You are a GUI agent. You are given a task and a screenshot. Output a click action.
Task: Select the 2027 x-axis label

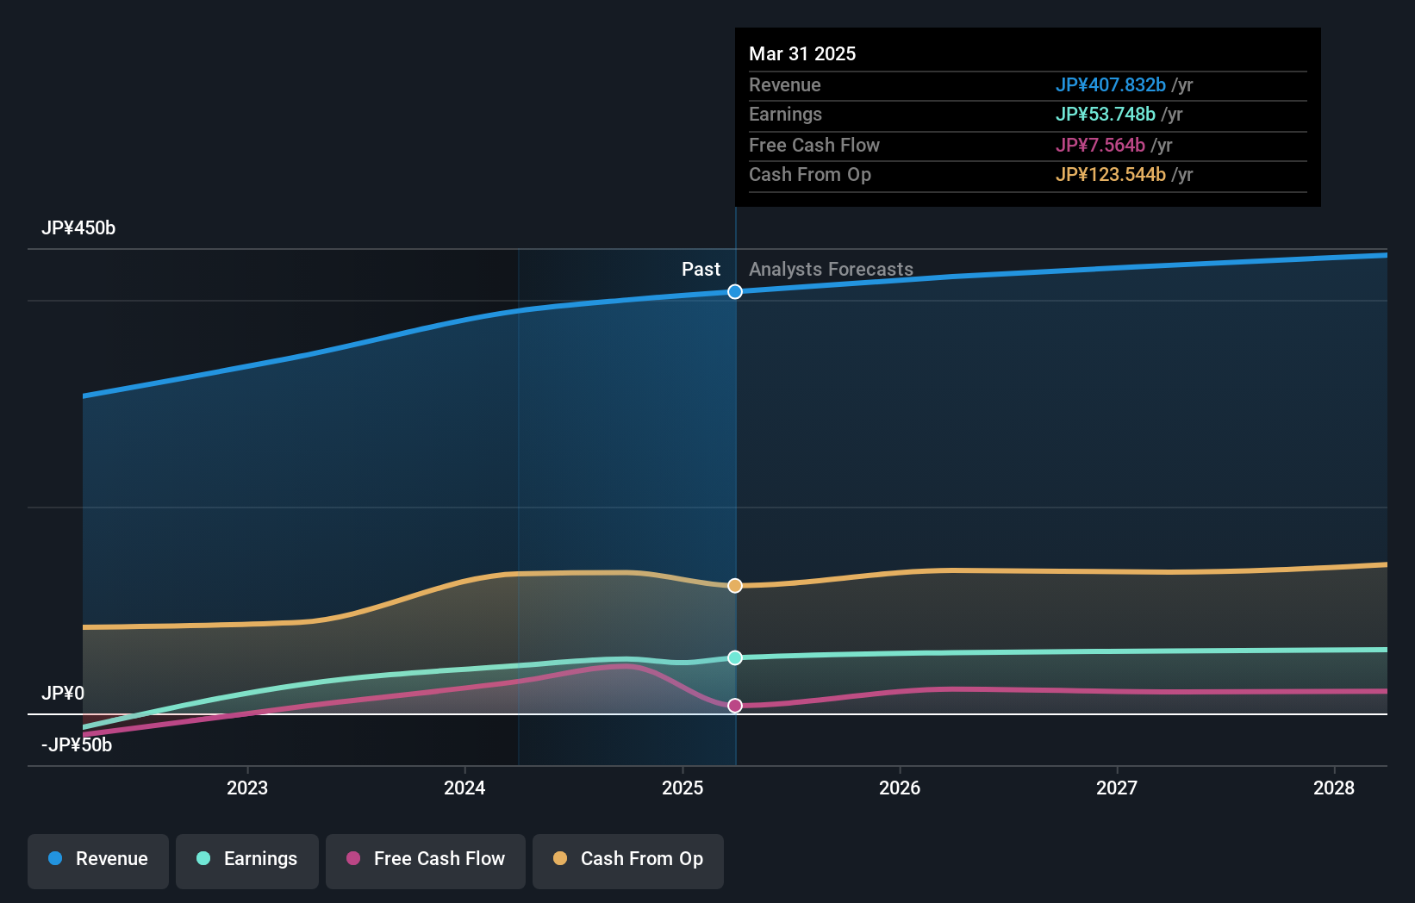1117,788
